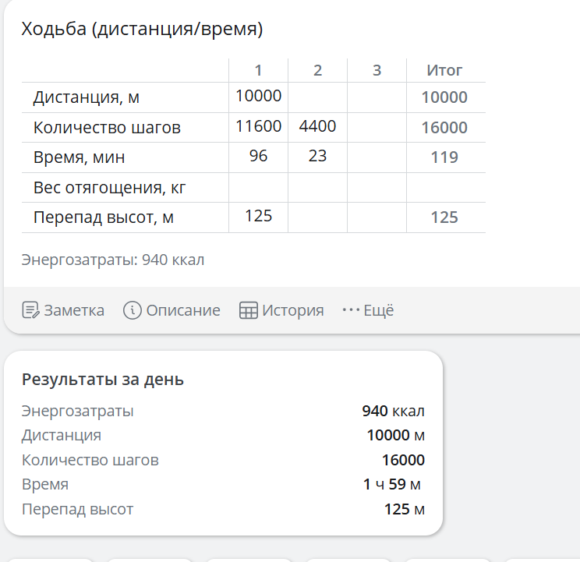The width and height of the screenshot is (580, 562).
Task: Click the empty Время cell in set 3
Action: pyautogui.click(x=377, y=157)
